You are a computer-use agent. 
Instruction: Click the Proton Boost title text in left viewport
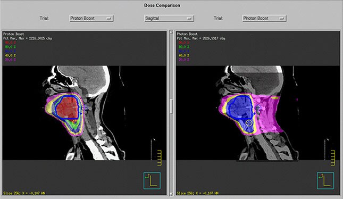(x=14, y=34)
